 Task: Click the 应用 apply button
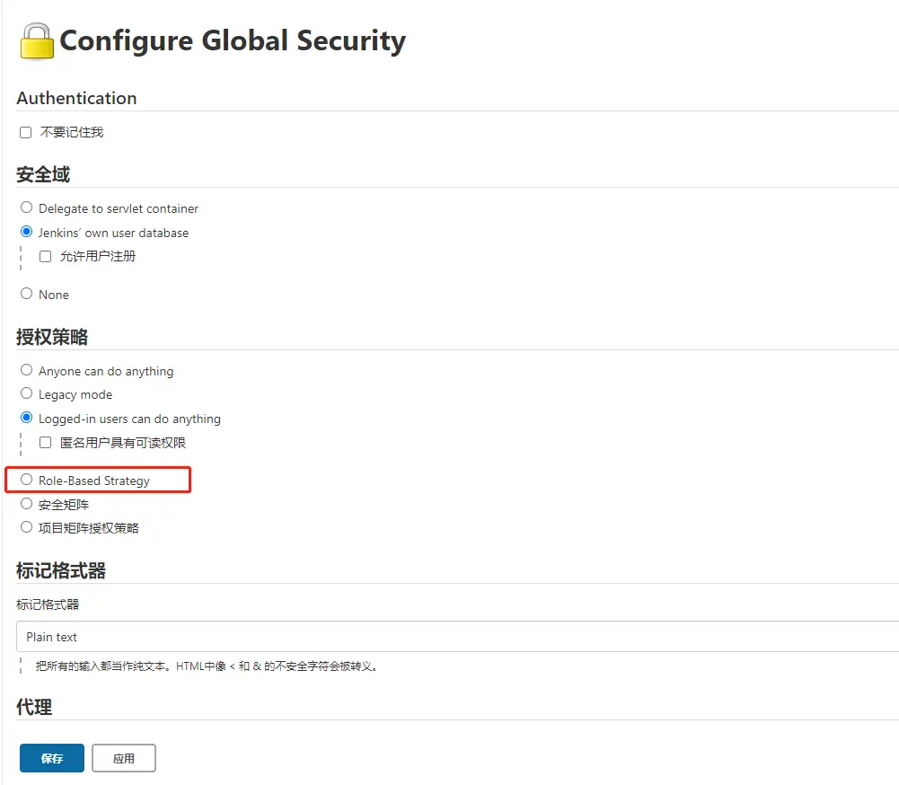[x=124, y=758]
